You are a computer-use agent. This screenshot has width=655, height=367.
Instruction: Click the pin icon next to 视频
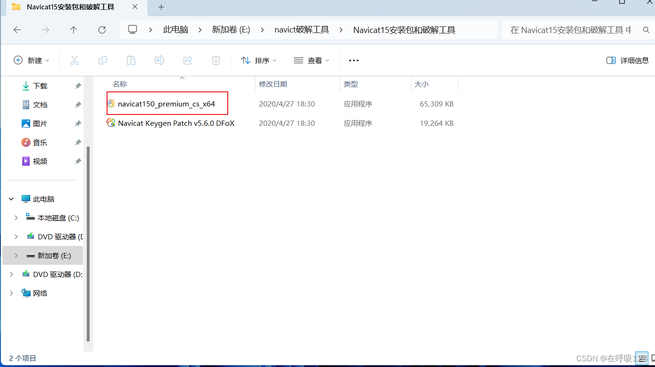[x=78, y=162]
